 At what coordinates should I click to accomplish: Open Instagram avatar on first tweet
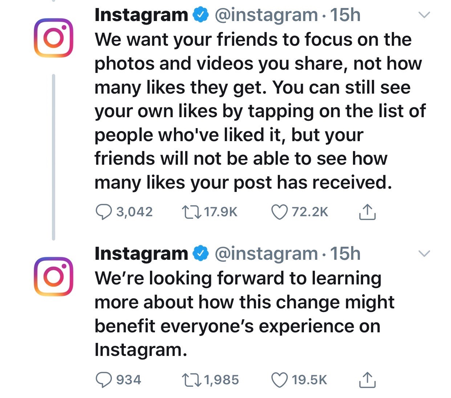click(53, 38)
